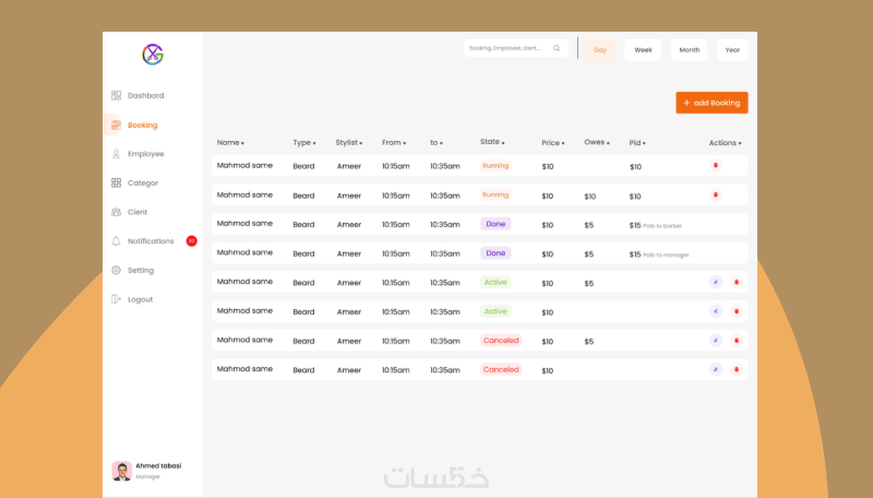This screenshot has height=498, width=873.
Task: Click Ahmed tabasi profile picture
Action: (x=122, y=471)
